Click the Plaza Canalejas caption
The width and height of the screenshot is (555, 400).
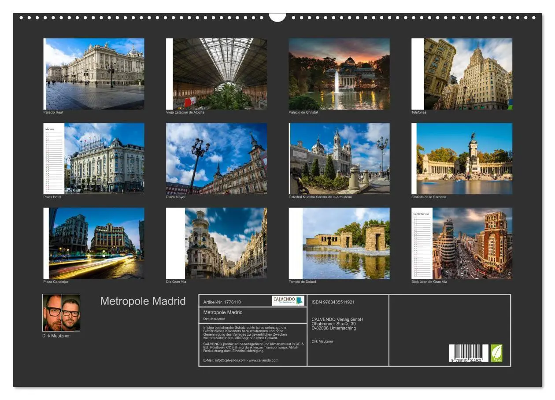point(56,281)
